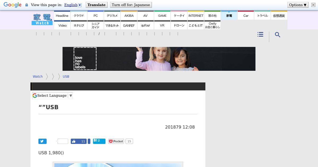Open the GANREF tab

[129, 25]
